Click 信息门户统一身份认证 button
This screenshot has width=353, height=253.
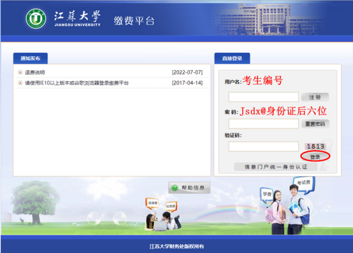coord(276,167)
